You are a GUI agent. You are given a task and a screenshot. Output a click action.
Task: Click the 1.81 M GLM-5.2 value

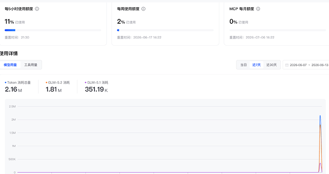point(54,89)
